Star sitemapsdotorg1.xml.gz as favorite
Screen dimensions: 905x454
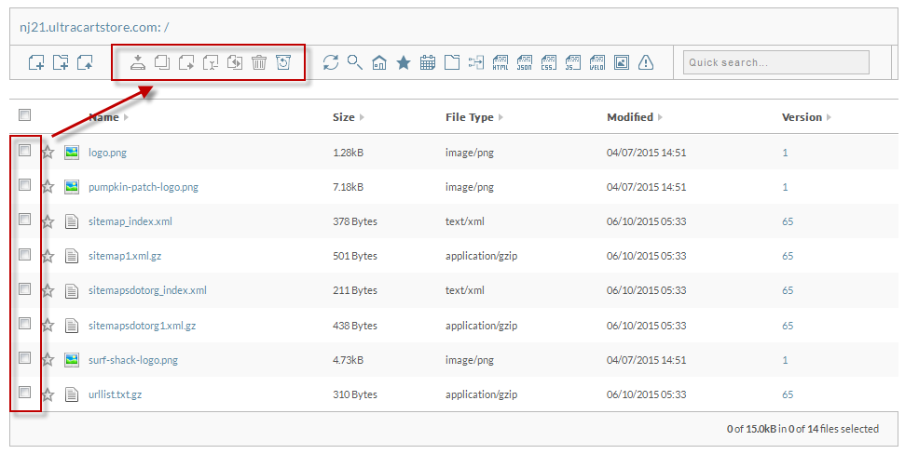(48, 326)
